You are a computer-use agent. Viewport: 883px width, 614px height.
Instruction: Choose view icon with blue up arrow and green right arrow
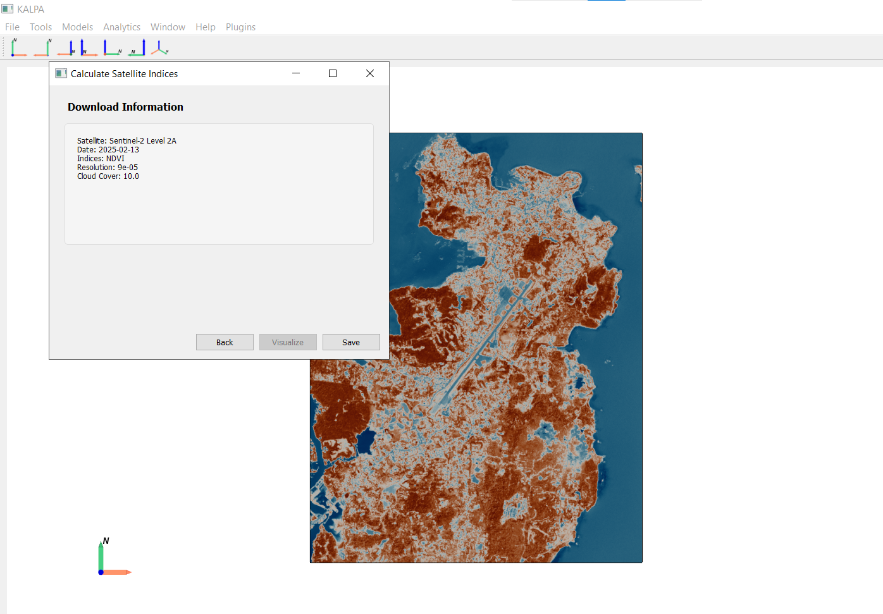[x=113, y=47]
